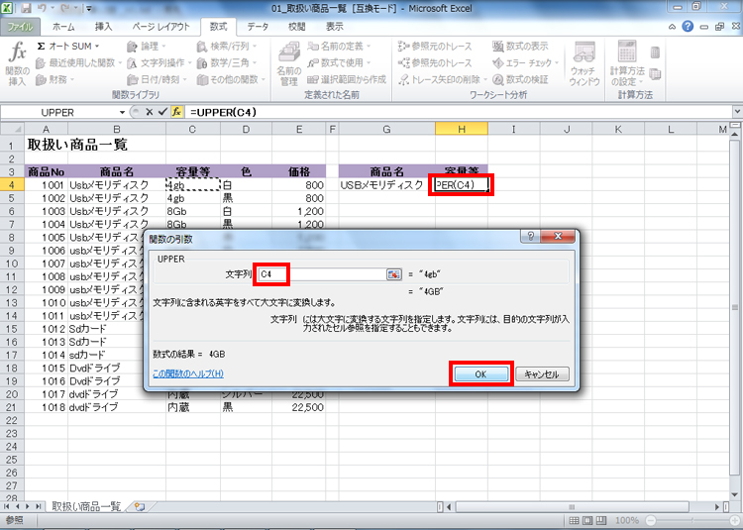The image size is (743, 530).
Task: Click the calculate sheet icon
Action: [x=656, y=74]
